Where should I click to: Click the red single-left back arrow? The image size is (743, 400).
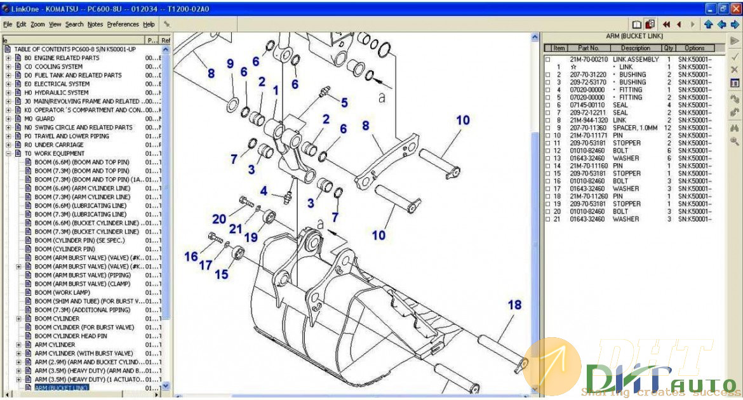pyautogui.click(x=679, y=24)
